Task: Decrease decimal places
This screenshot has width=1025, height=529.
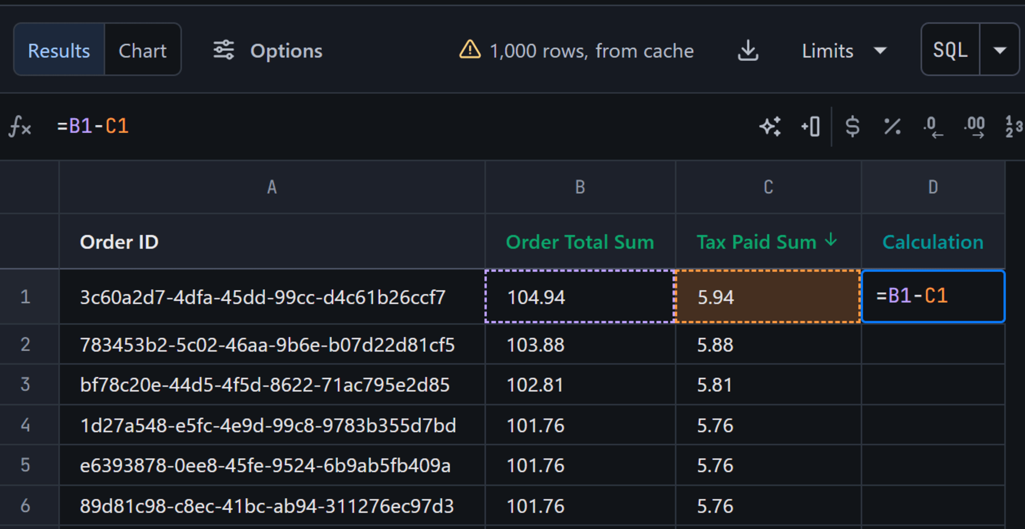Action: 933,127
